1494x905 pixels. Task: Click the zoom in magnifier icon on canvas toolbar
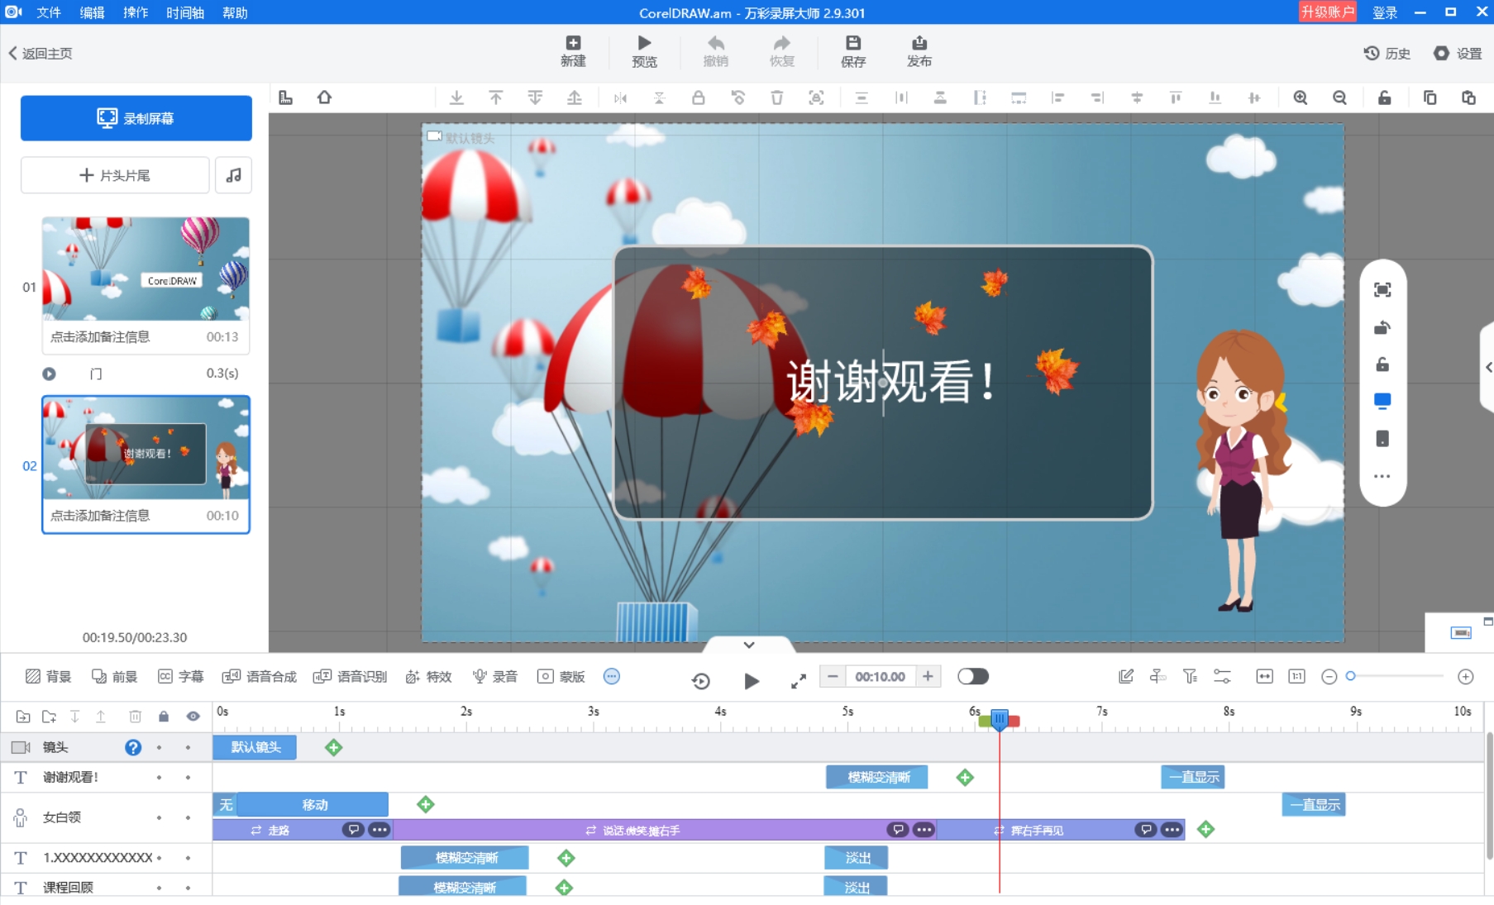pyautogui.click(x=1301, y=98)
